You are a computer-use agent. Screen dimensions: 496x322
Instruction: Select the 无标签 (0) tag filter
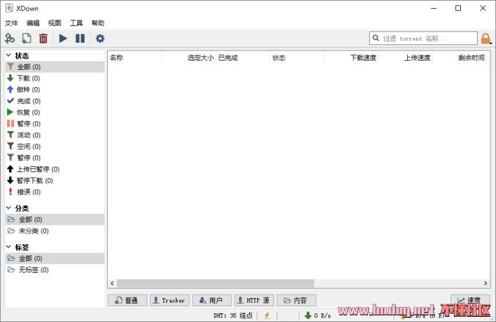(x=55, y=269)
